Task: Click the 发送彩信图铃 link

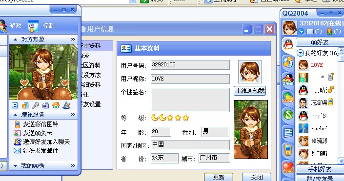Action: 40,124
